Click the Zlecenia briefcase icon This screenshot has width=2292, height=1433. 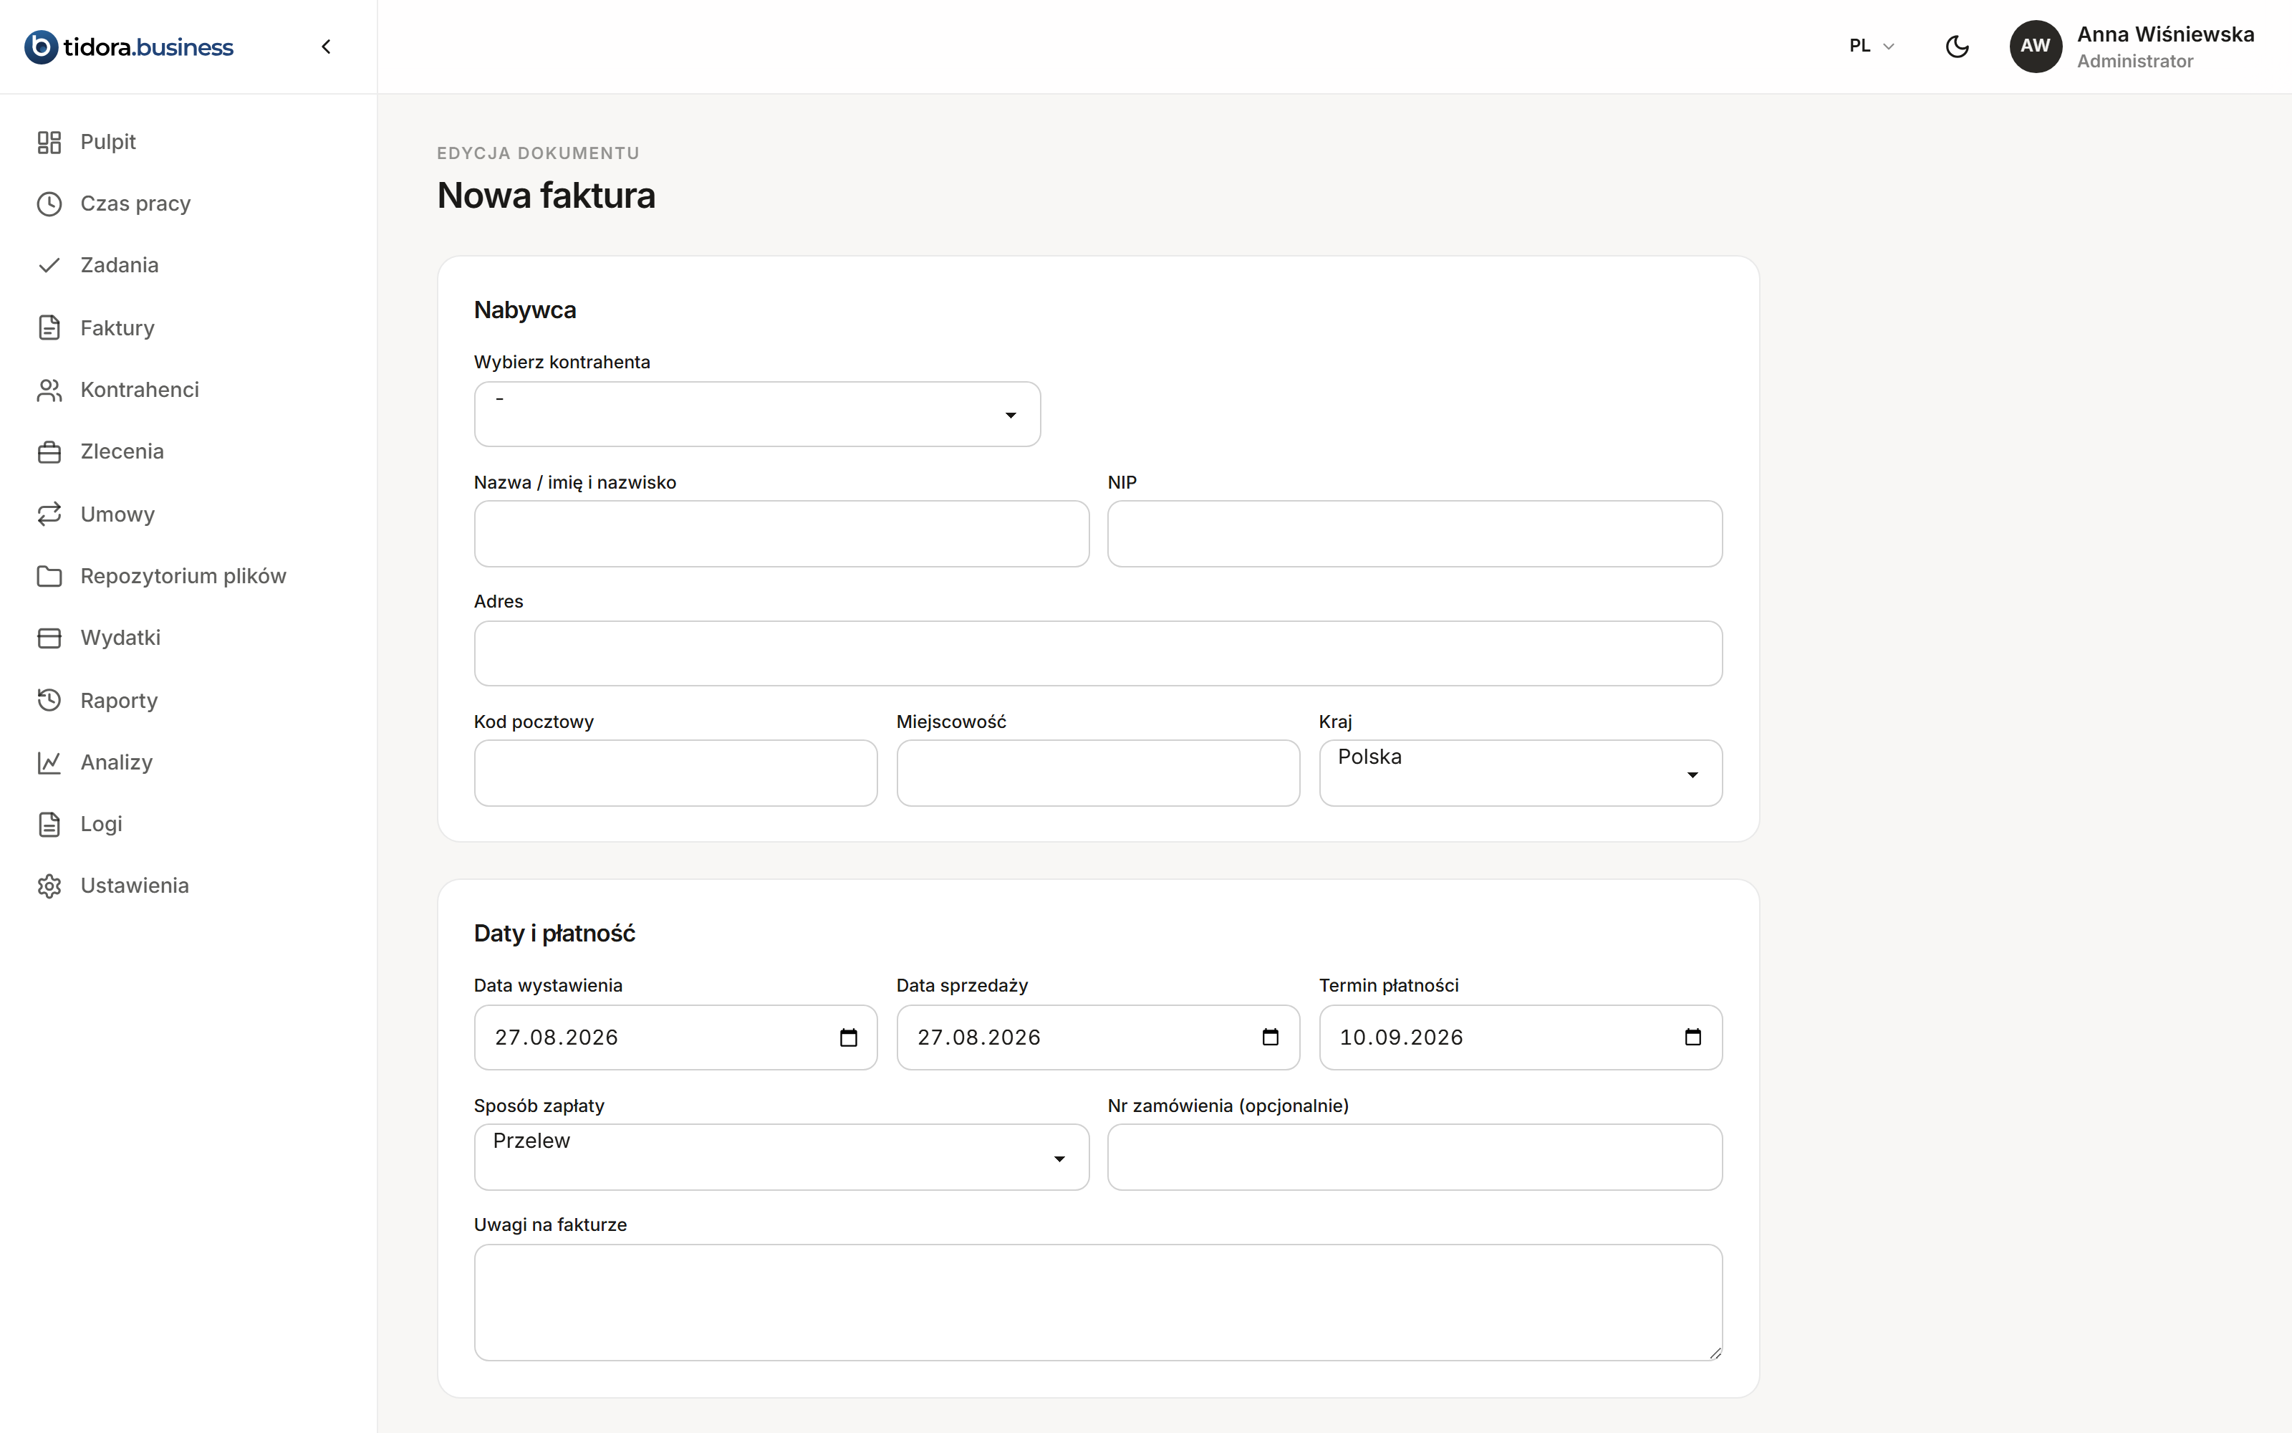click(x=49, y=452)
